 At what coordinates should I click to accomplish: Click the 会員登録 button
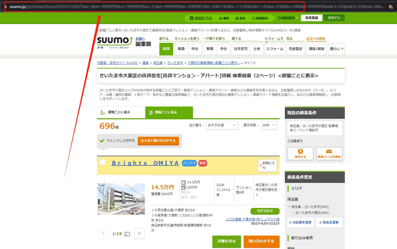coord(312,18)
